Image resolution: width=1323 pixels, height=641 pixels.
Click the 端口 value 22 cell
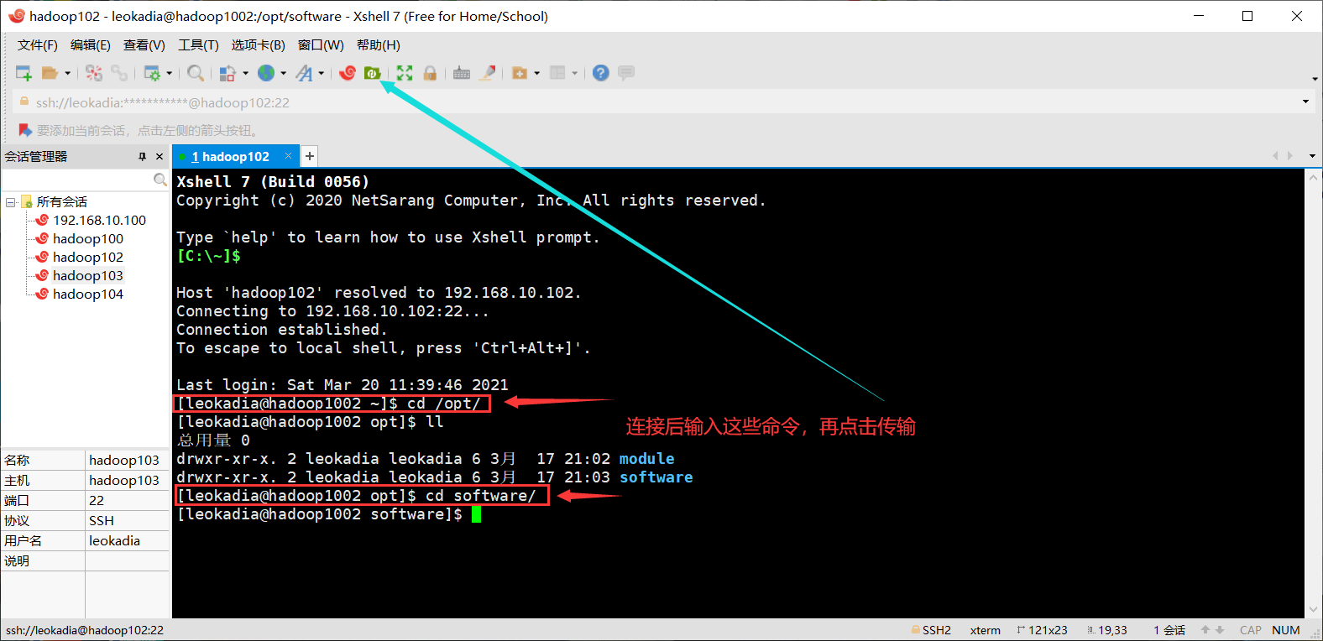(x=128, y=501)
